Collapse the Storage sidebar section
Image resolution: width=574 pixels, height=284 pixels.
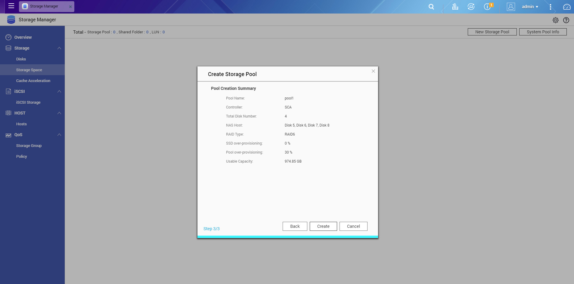tap(59, 48)
